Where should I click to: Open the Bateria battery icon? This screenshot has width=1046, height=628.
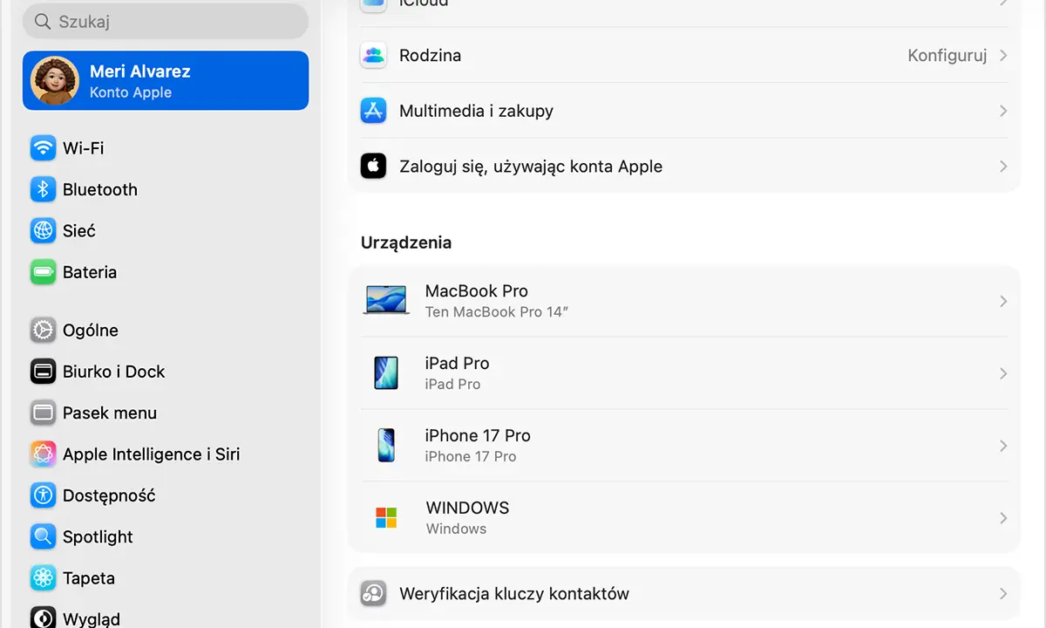pos(43,272)
